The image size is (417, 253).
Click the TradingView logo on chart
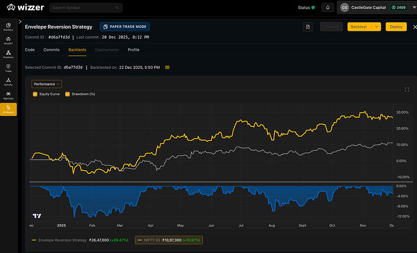pos(37,216)
